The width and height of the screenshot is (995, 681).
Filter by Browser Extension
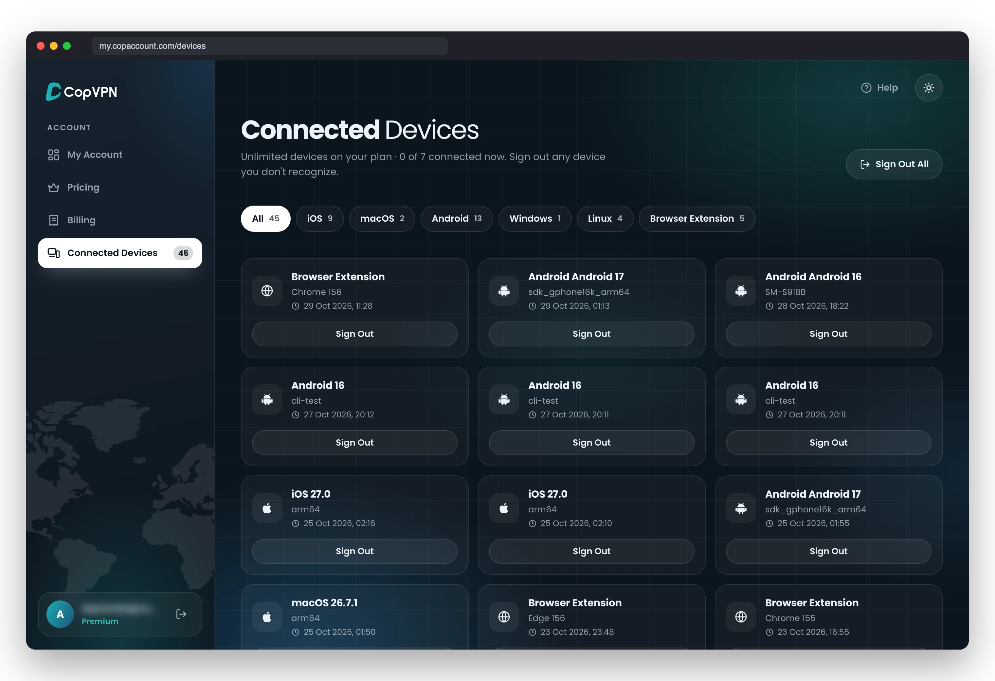coord(697,218)
